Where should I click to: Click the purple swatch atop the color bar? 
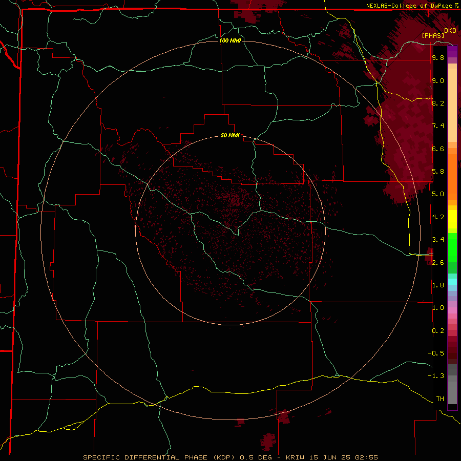point(452,51)
